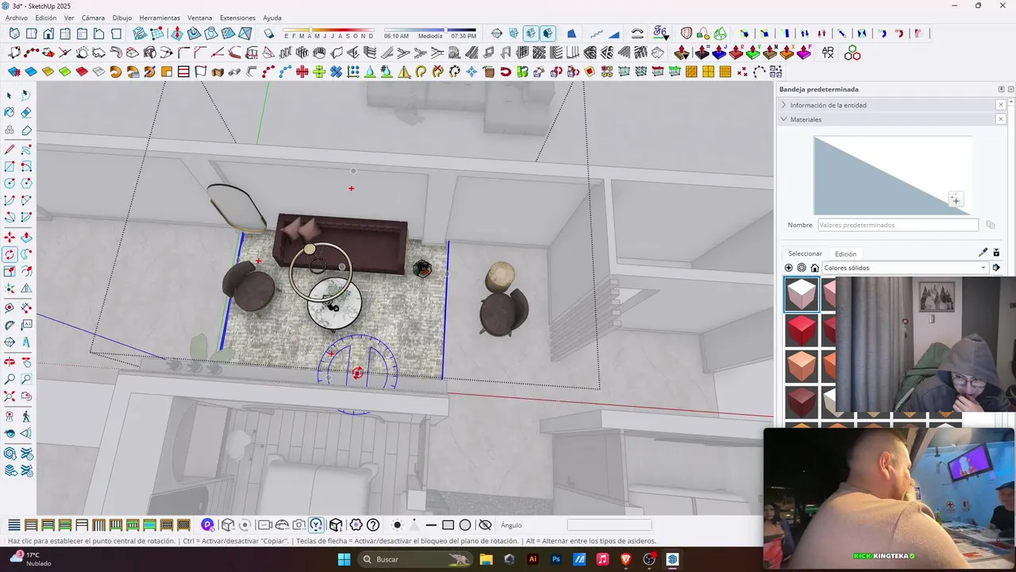Go to the materials home icon

814,268
